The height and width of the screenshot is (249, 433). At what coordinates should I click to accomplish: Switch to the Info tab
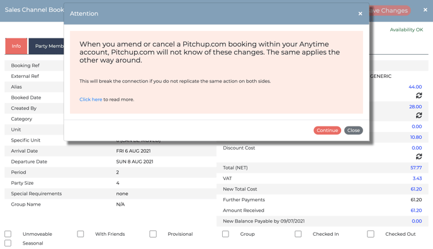point(16,46)
